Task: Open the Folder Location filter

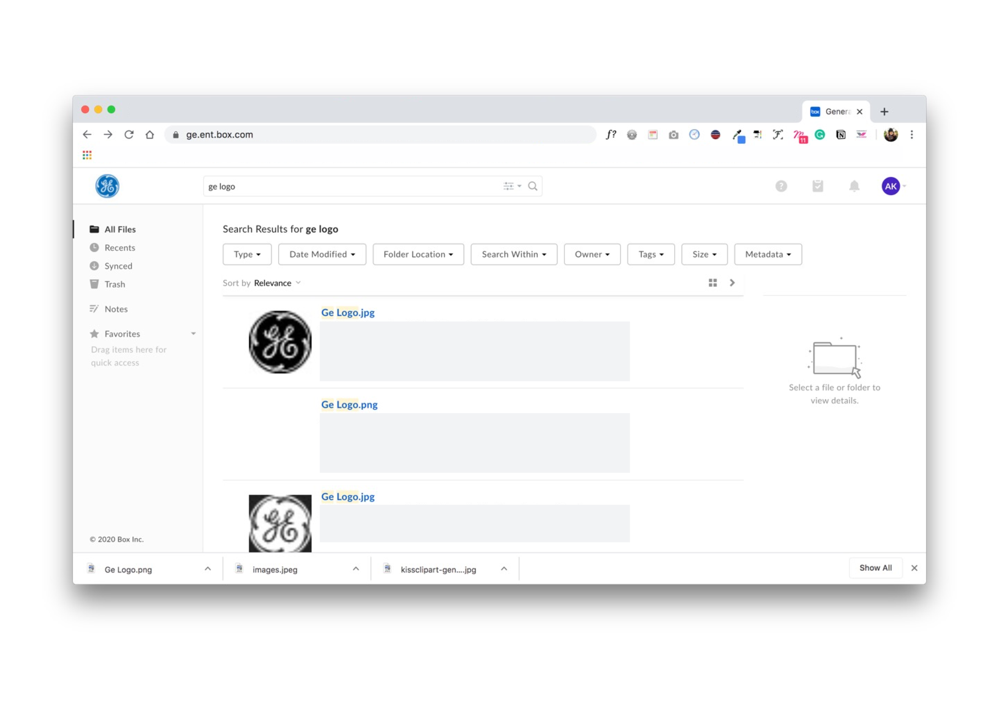Action: pos(418,254)
